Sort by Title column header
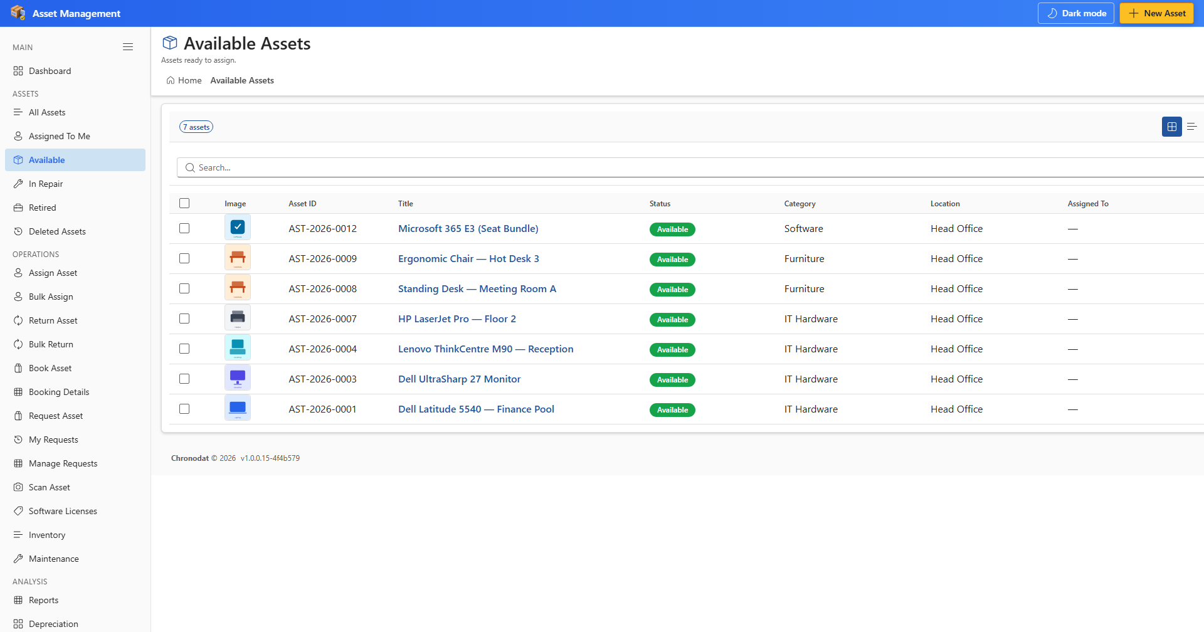The width and height of the screenshot is (1204, 632). pyautogui.click(x=406, y=204)
